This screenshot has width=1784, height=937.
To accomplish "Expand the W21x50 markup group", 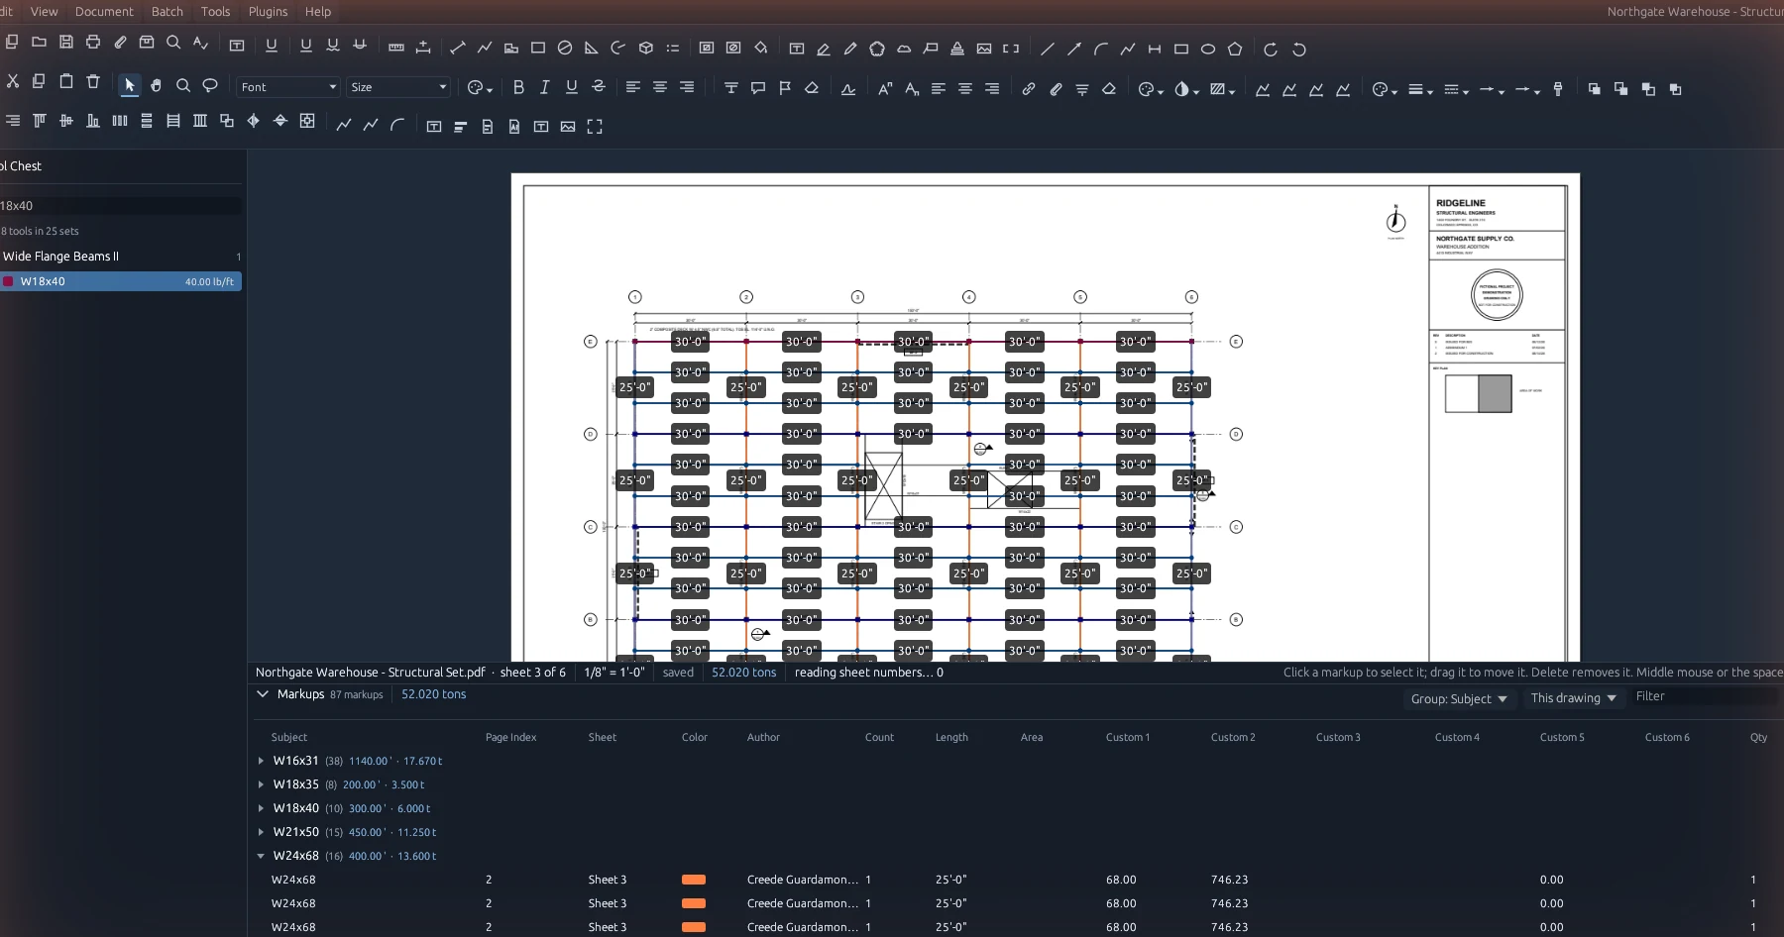I will point(261,832).
